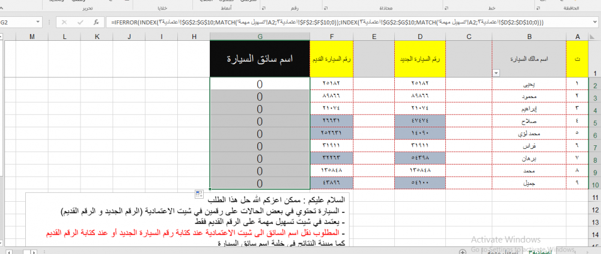This screenshot has height=254, width=601.
Task: Select column E header
Action: 374,37
